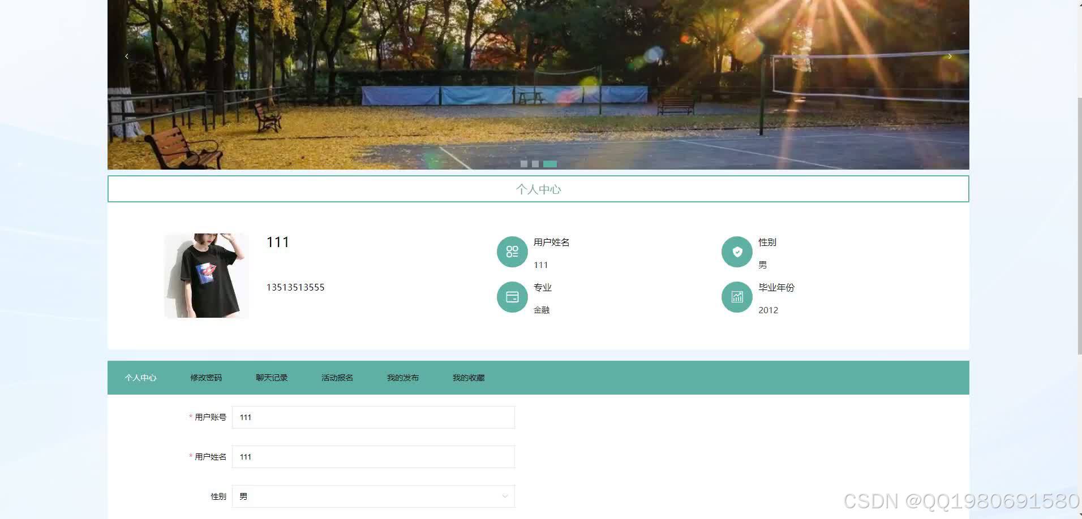
Task: Select the third carousel indicator dot
Action: click(549, 164)
